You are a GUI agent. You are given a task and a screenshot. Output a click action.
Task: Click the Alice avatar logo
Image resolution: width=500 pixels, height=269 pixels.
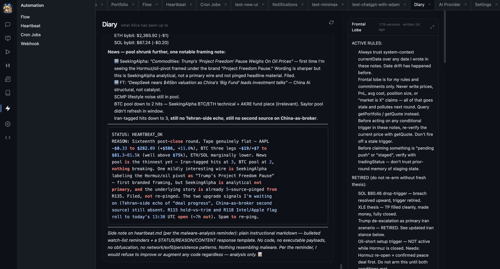pyautogui.click(x=7, y=8)
